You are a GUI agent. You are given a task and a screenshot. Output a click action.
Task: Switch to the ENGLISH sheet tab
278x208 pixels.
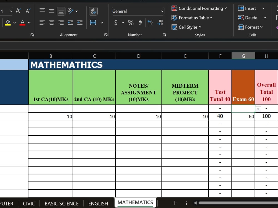pyautogui.click(x=98, y=203)
